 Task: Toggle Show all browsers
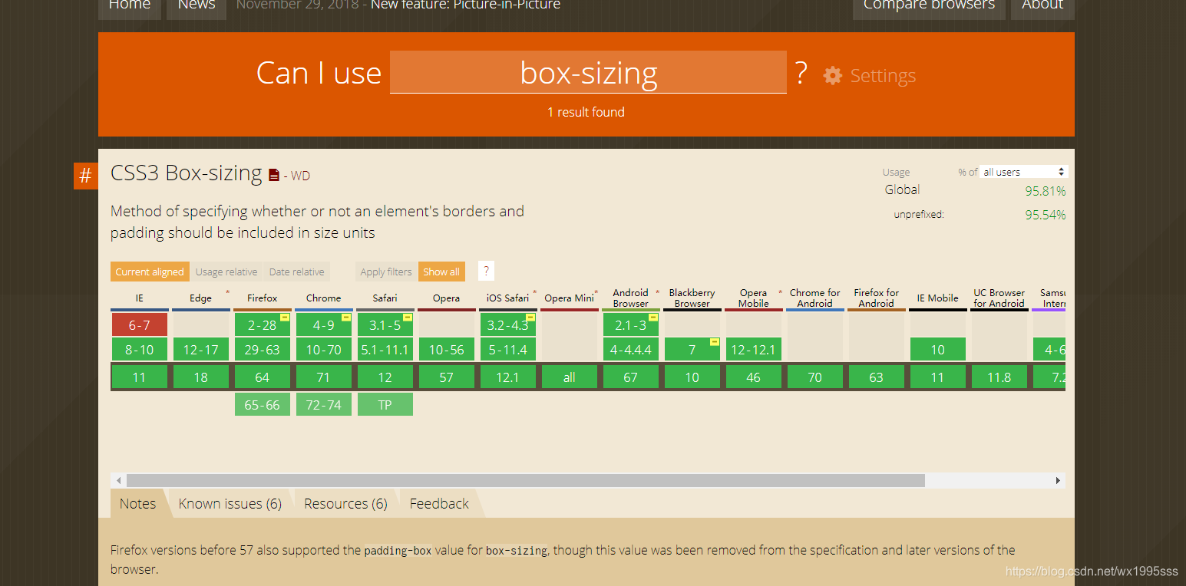coord(441,272)
